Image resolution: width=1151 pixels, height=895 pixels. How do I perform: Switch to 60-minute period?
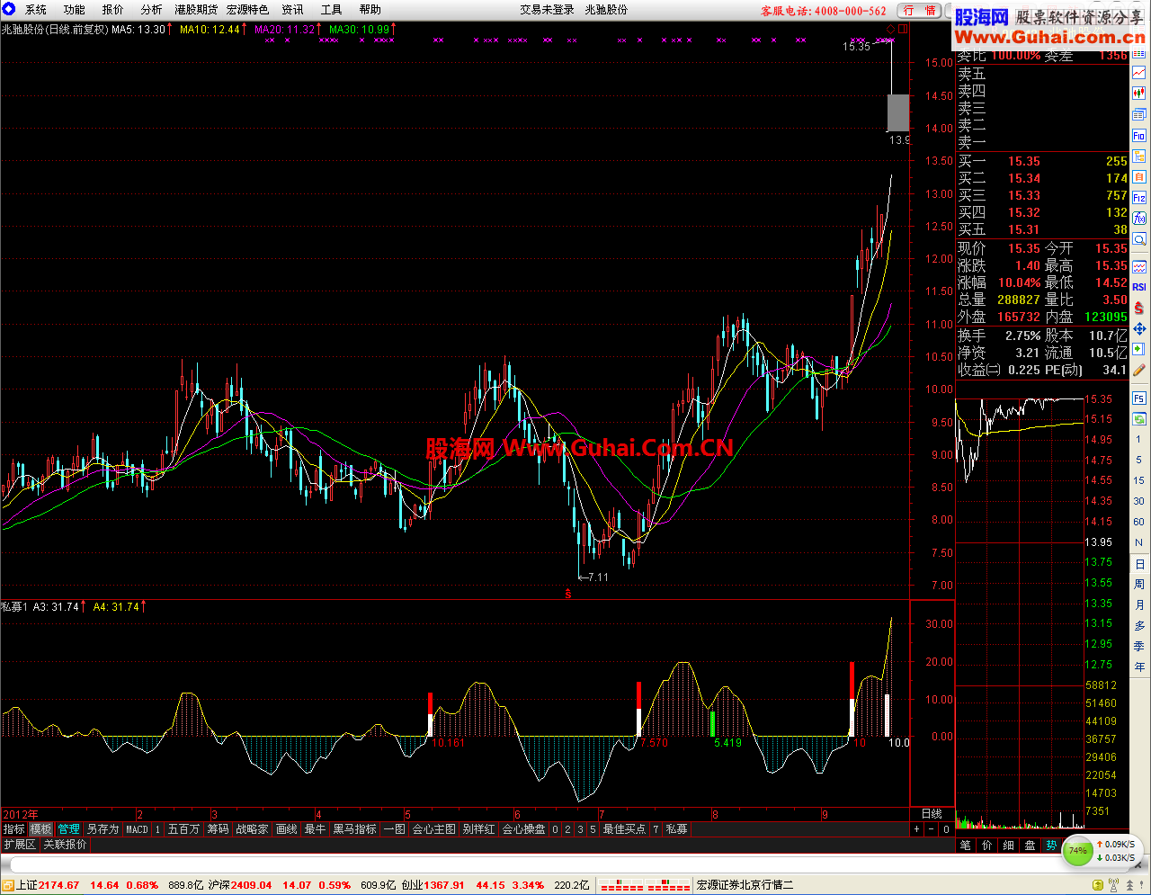click(1139, 522)
